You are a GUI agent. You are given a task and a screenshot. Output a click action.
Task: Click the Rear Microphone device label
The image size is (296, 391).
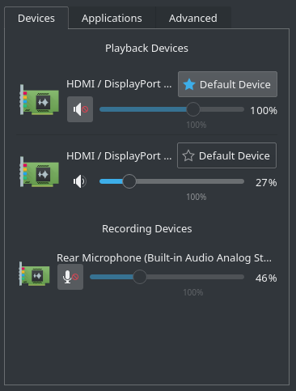point(164,258)
